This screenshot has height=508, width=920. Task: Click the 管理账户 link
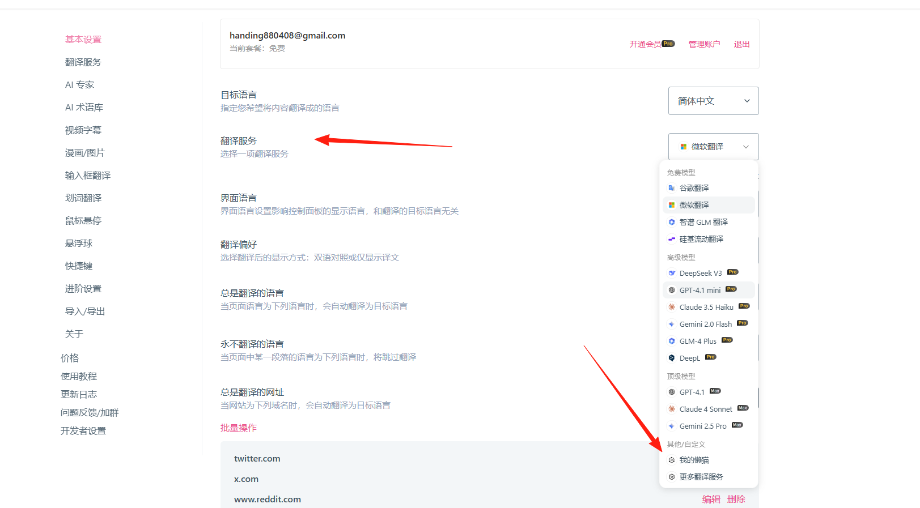(x=704, y=44)
